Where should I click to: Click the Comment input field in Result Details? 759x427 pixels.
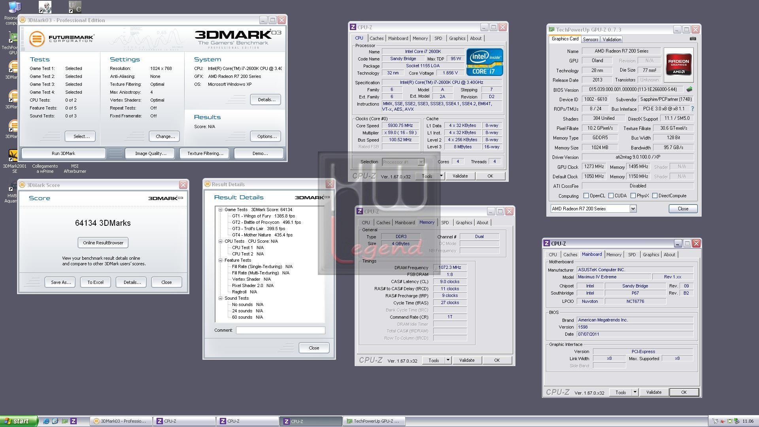click(x=280, y=330)
